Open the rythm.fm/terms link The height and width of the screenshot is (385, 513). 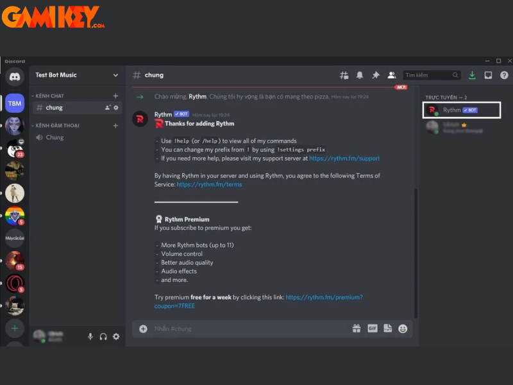point(210,184)
